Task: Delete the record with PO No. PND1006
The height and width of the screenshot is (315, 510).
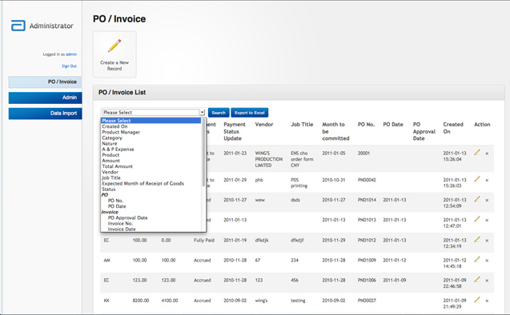Action: point(487,281)
